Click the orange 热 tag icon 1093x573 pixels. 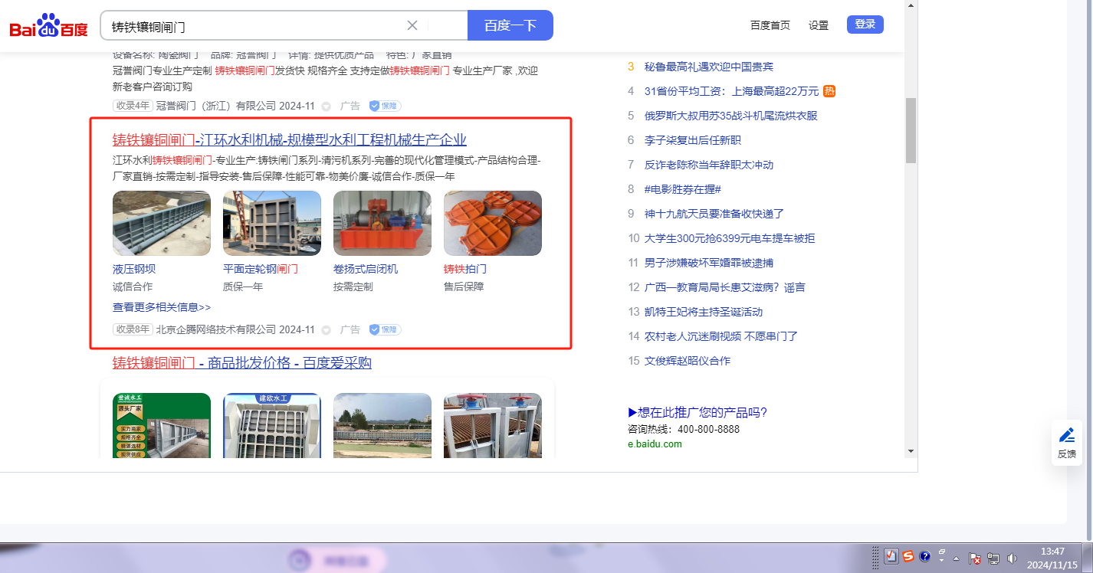pos(829,91)
